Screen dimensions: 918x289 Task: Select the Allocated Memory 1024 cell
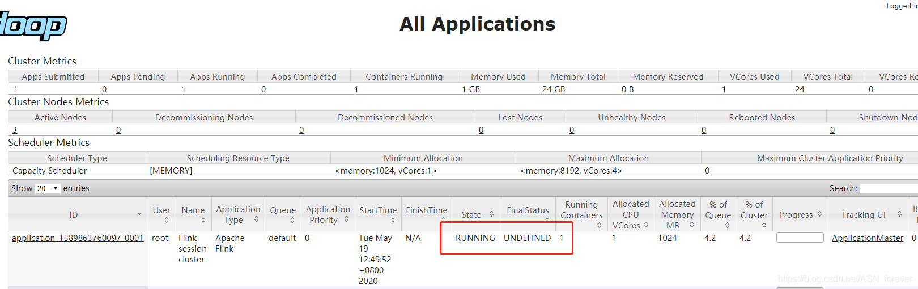(668, 238)
